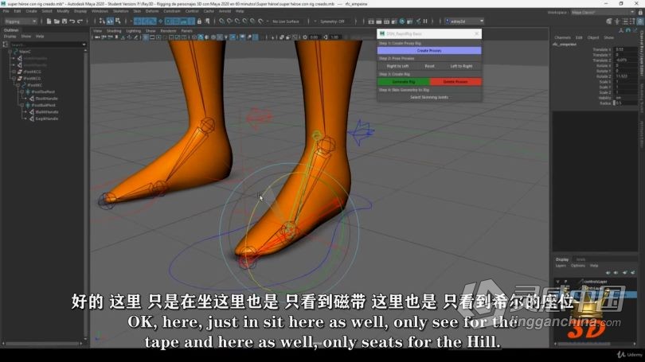The image size is (645, 362).
Task: Click the red Delete Proxies button
Action: click(x=455, y=81)
